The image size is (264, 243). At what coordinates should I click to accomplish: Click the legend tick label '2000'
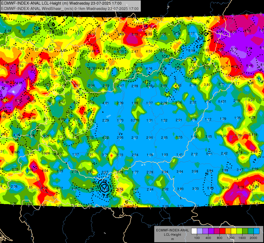[x=253, y=238]
